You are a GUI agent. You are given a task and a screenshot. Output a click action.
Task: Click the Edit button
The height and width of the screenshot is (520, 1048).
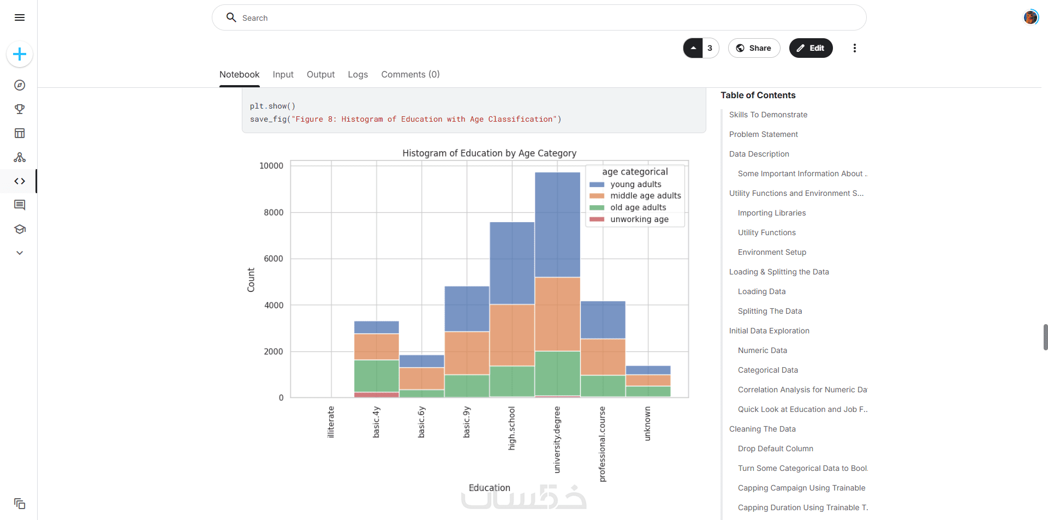pyautogui.click(x=811, y=48)
